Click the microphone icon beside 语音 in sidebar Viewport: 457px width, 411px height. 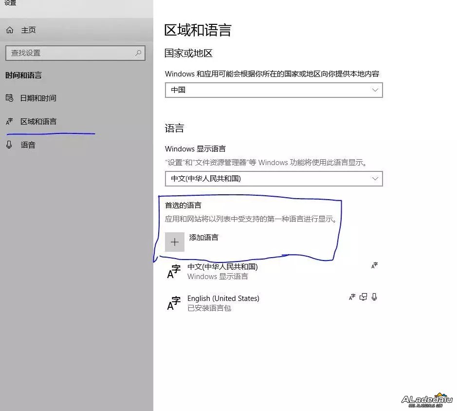(10, 145)
